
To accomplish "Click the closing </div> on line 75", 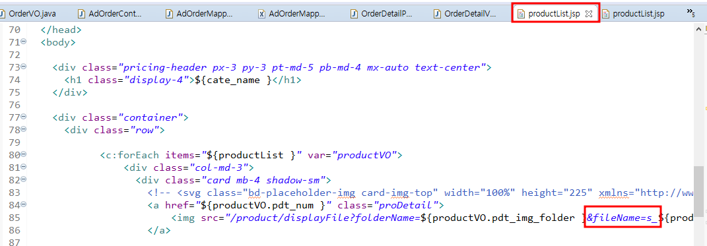I will pos(70,93).
